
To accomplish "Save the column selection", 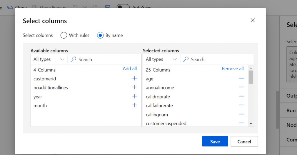I will (x=215, y=141).
